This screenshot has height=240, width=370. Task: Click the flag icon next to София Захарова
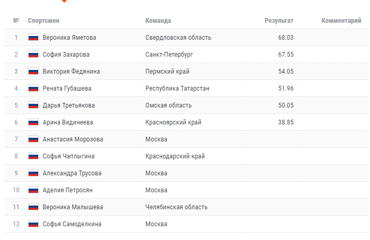[x=33, y=55]
